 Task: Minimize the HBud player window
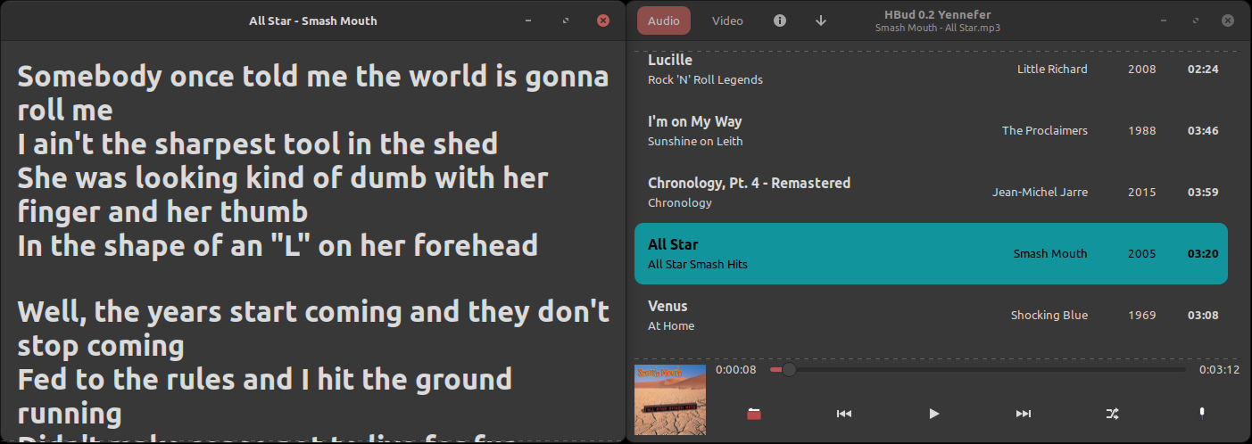pos(1162,21)
